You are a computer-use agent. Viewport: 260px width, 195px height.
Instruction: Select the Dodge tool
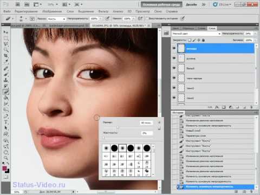coord(6,109)
